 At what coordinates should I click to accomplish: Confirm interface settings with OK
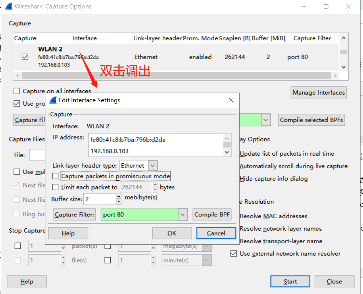tap(172, 233)
